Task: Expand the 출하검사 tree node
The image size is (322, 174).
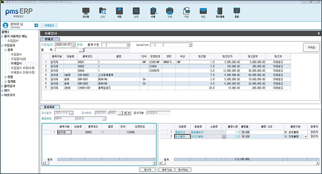Action: (x=2, y=86)
